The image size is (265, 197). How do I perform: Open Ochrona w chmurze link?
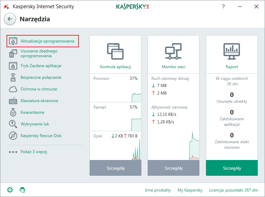(39, 89)
